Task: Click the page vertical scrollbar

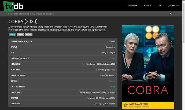Action: point(184,55)
